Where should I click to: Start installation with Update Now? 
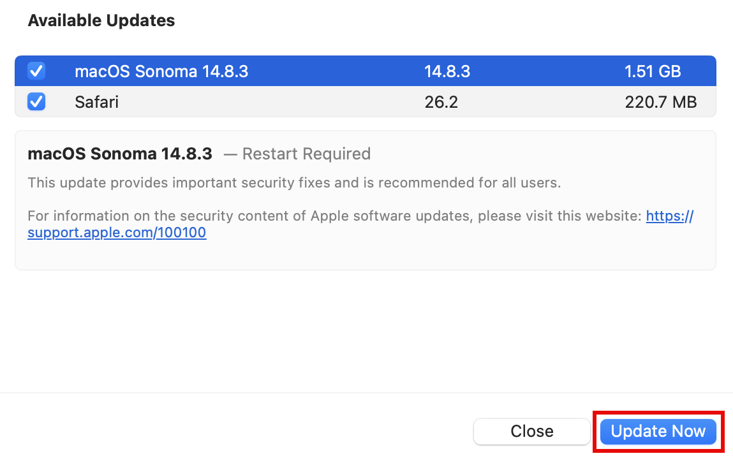click(658, 432)
